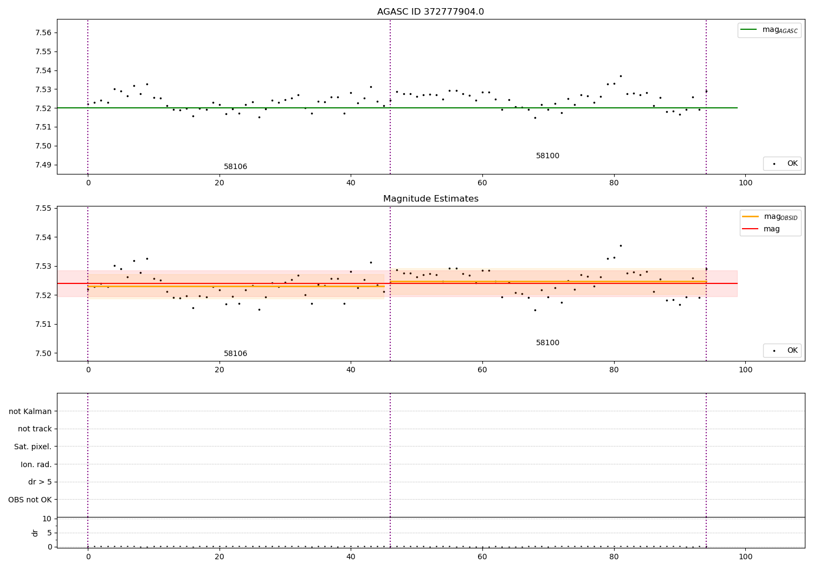Click x-axis tick "100" under the bottom plot
Screen dimensions: 813x569
click(745, 556)
